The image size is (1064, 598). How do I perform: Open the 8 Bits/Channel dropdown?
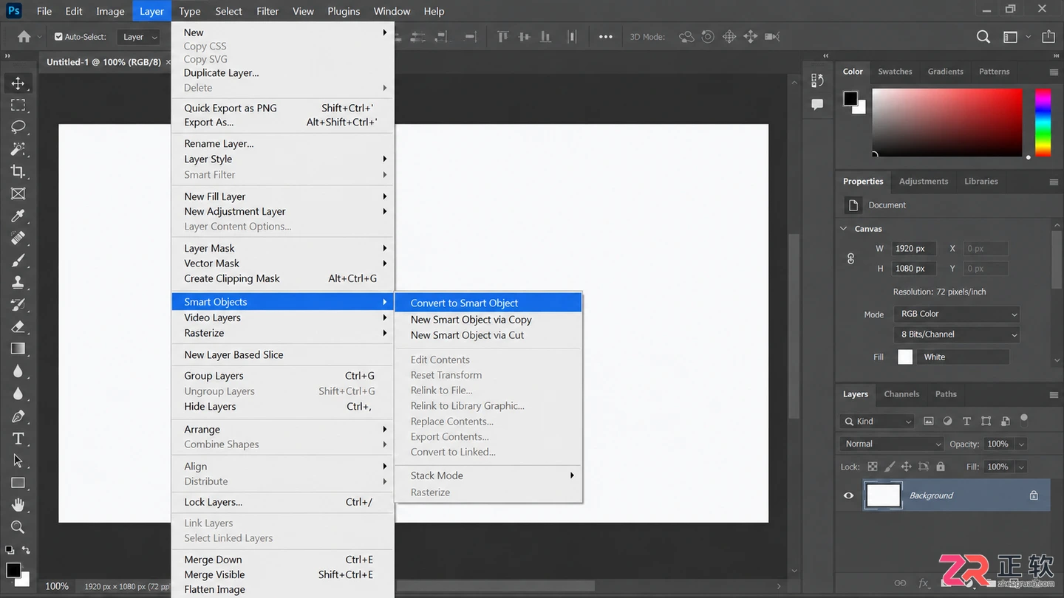[x=957, y=334]
